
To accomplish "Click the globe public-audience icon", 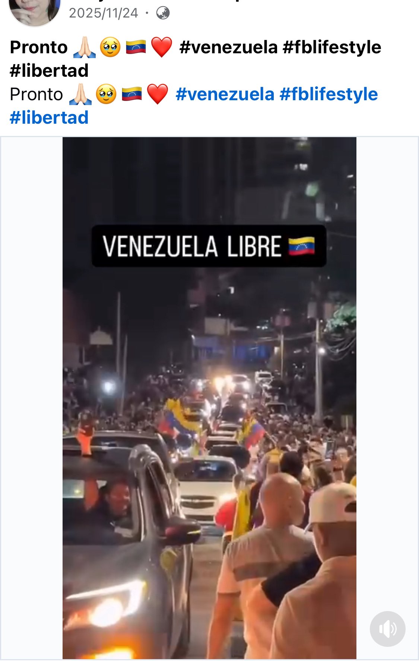I will click(x=163, y=13).
